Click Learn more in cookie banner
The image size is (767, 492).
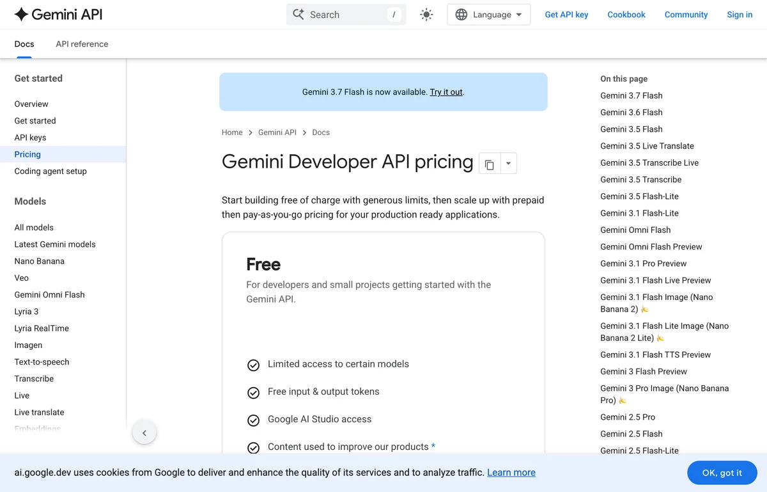(x=511, y=473)
